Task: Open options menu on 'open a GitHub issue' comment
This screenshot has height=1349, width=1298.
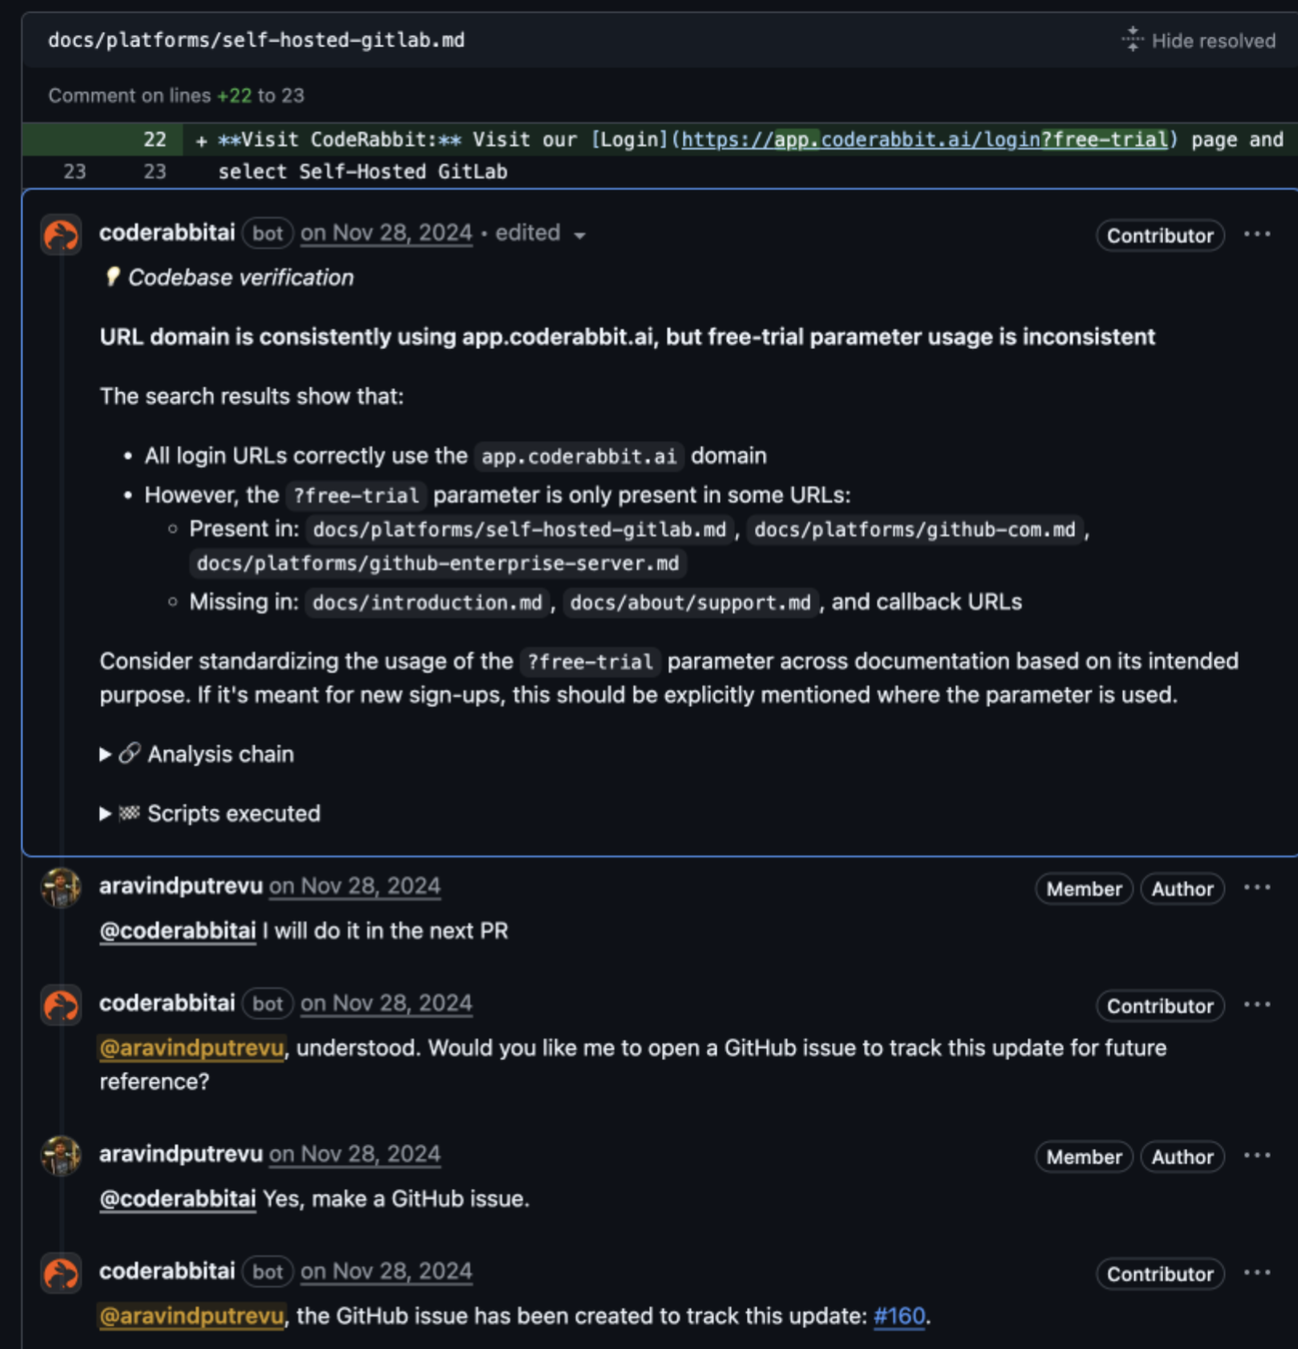Action: [x=1256, y=1005]
